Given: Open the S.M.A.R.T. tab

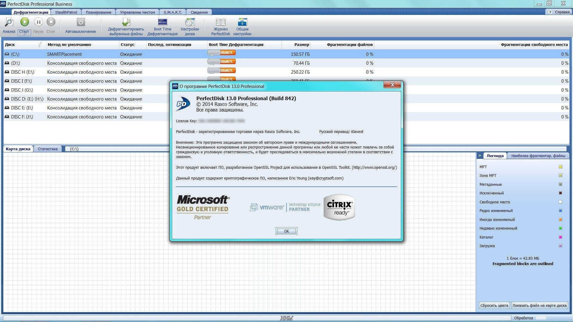Looking at the screenshot, I should pos(172,12).
